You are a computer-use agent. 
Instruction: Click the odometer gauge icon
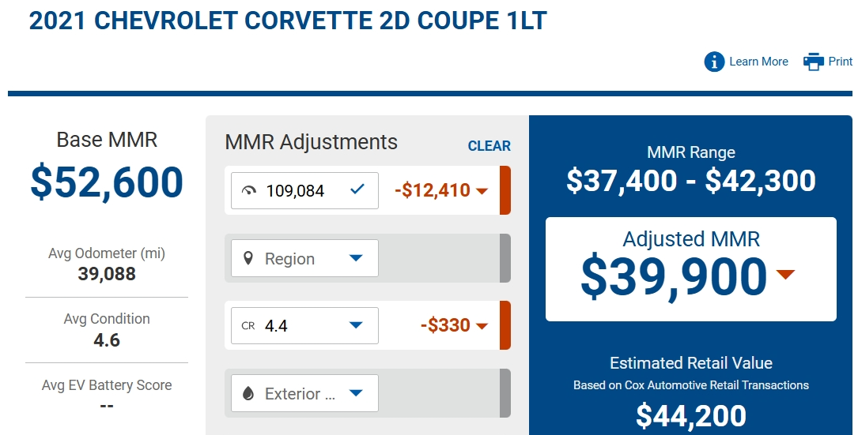(249, 191)
